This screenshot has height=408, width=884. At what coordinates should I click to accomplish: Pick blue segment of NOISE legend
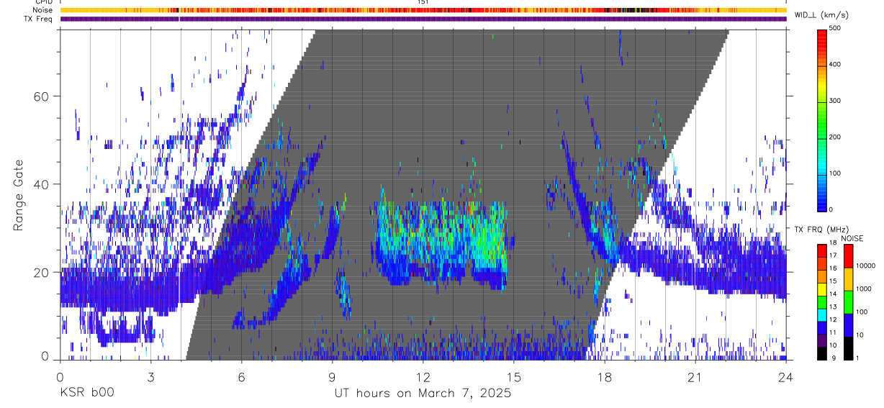tap(847, 325)
